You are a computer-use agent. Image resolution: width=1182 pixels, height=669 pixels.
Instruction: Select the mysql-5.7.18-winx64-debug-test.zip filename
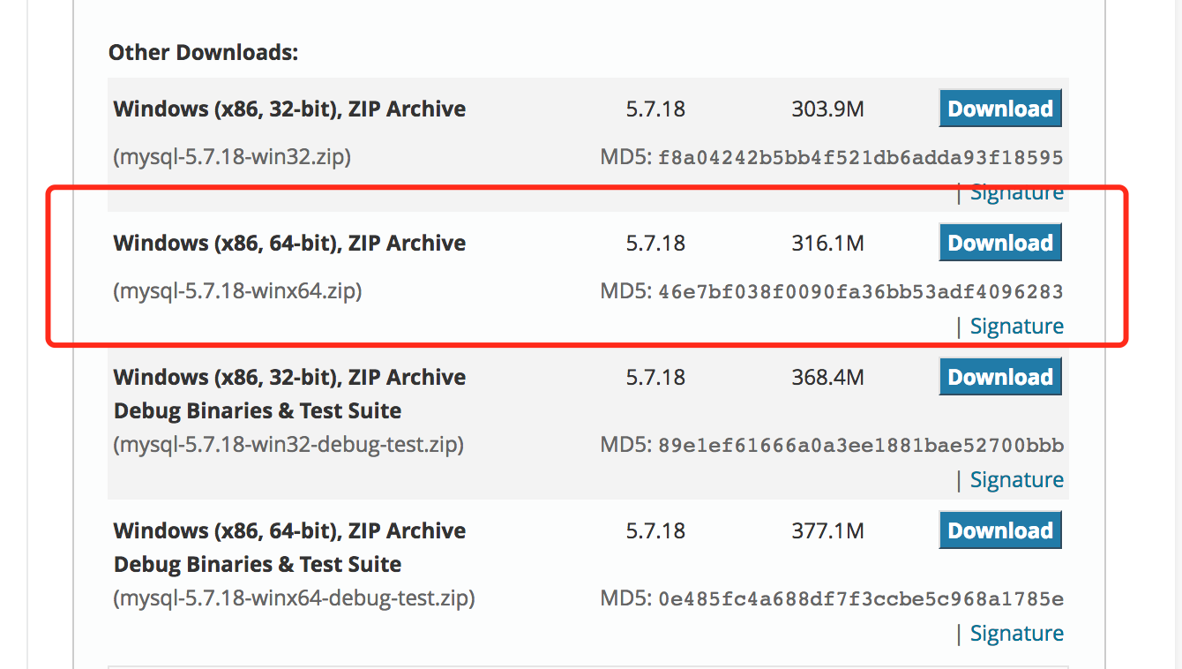click(294, 598)
